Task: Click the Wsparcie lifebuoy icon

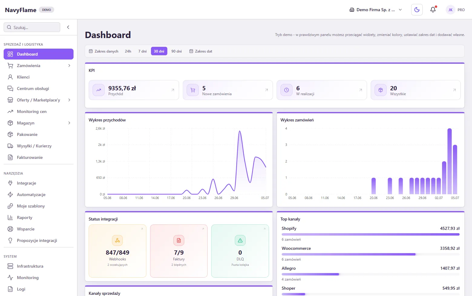Action: pyautogui.click(x=10, y=229)
